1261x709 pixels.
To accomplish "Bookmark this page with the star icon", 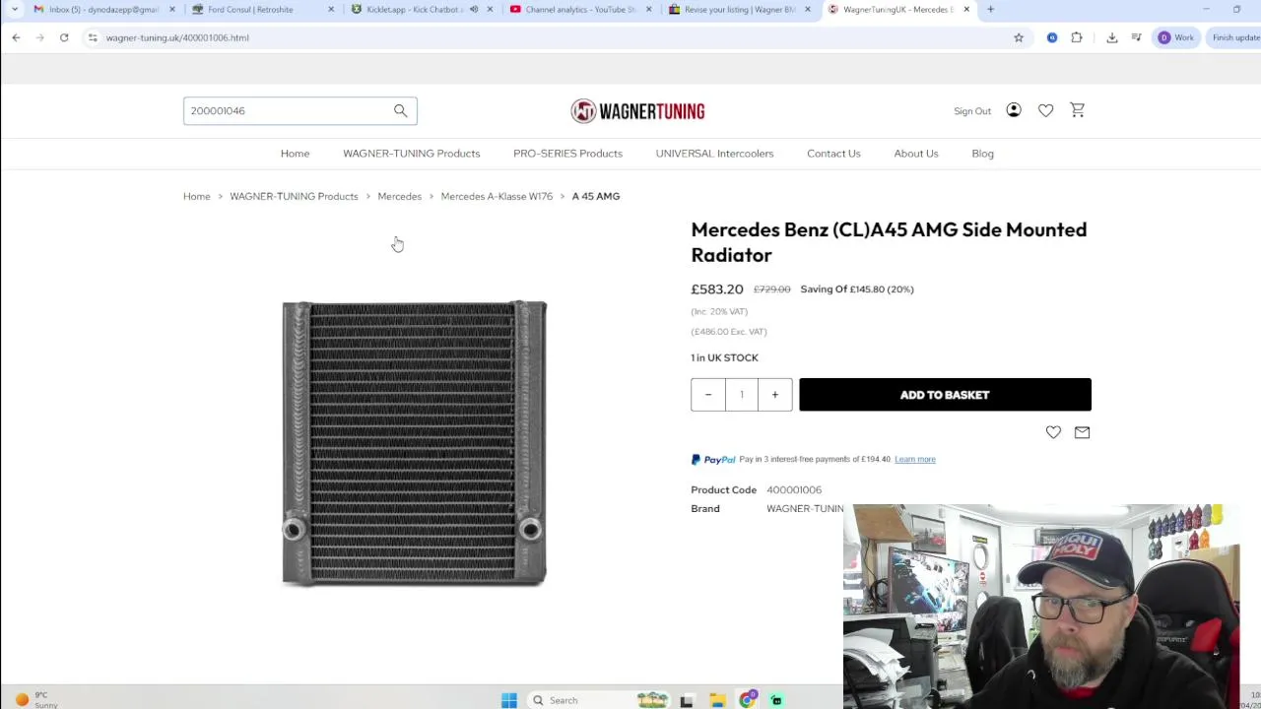I will coord(1019,37).
